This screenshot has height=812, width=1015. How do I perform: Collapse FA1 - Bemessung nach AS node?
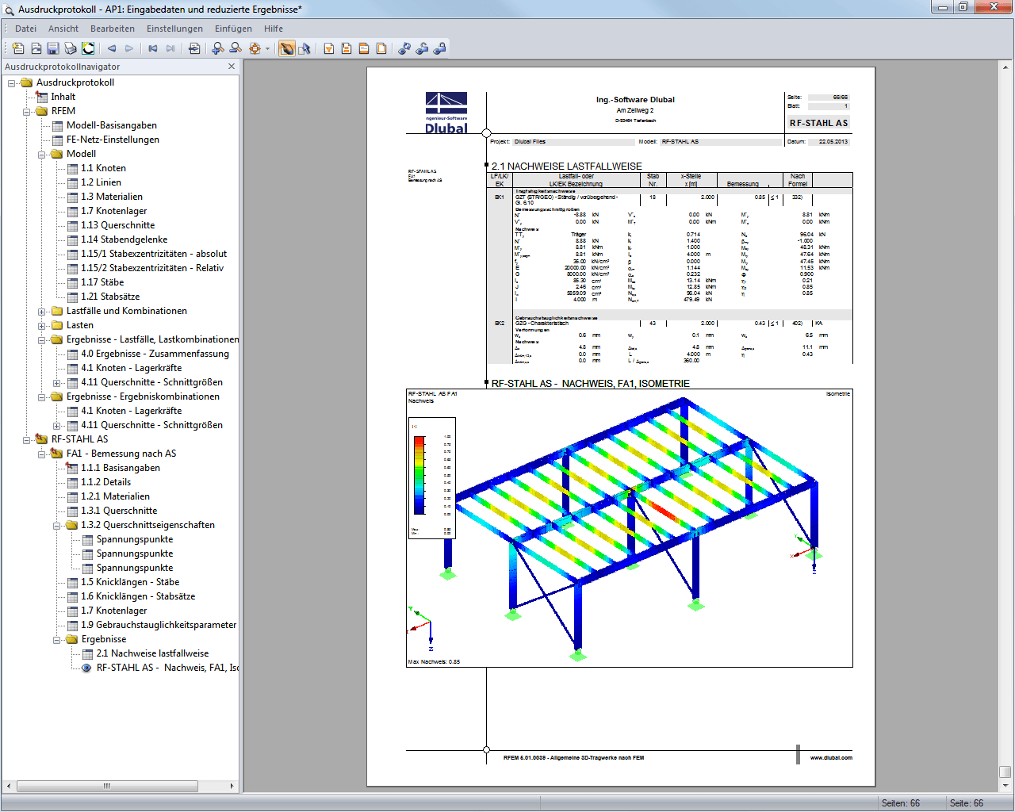point(42,454)
